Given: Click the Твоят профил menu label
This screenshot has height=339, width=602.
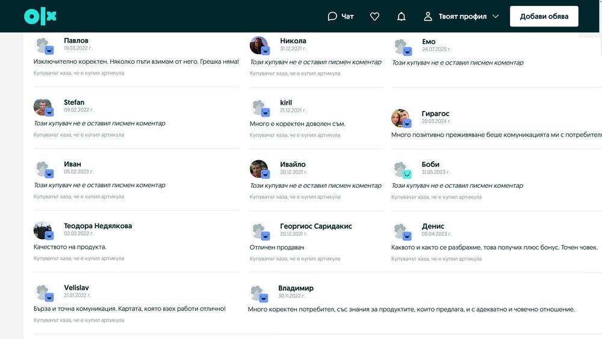Looking at the screenshot, I should (462, 16).
